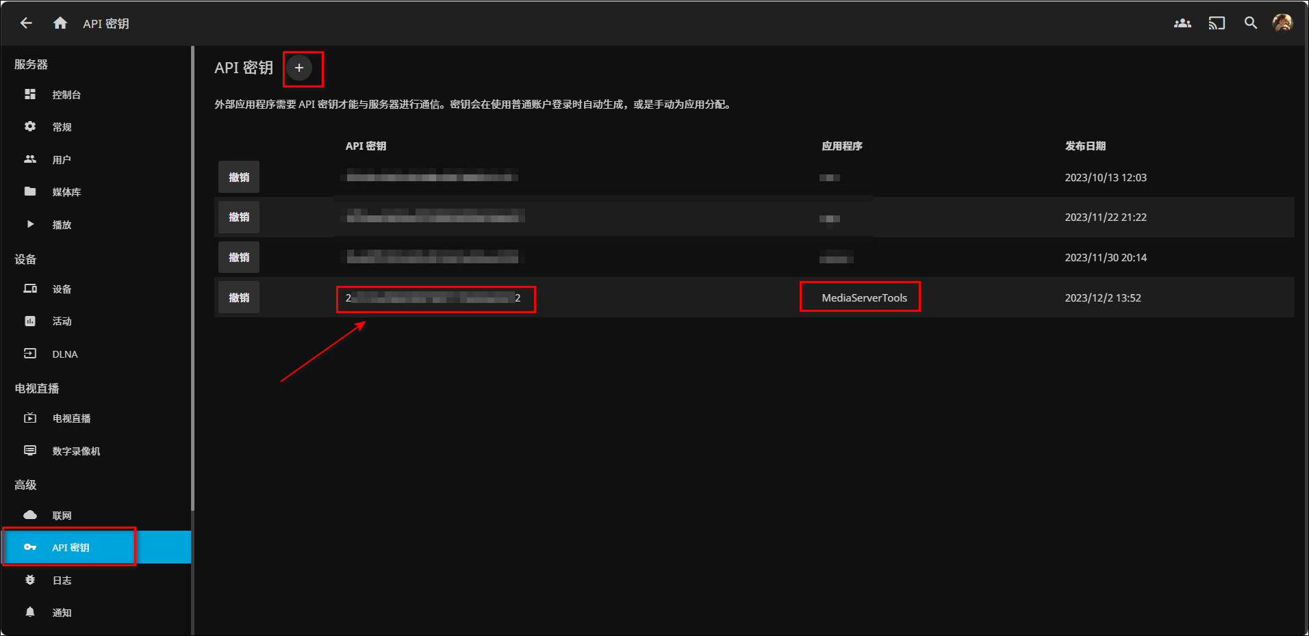Image resolution: width=1309 pixels, height=636 pixels.
Task: Click the sidebar vertical scrollbar
Action: pyautogui.click(x=193, y=274)
